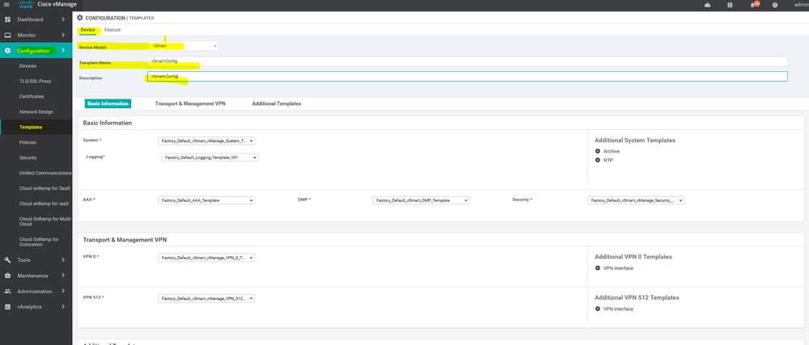Open the VPN 512 template dropdown
The height and width of the screenshot is (345, 809).
pyautogui.click(x=207, y=298)
